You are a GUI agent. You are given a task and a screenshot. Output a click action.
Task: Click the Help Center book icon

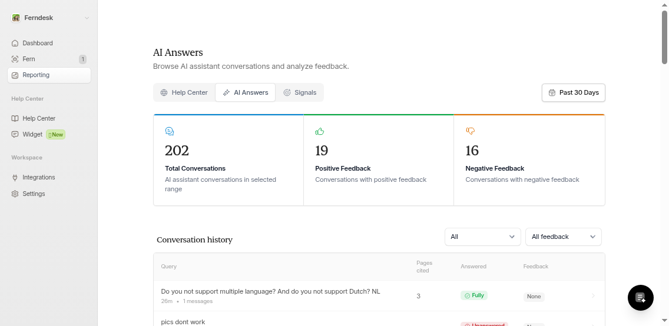point(15,118)
